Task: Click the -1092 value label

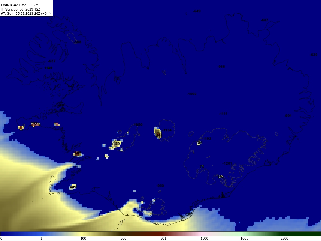Action: pyautogui.click(x=192, y=94)
